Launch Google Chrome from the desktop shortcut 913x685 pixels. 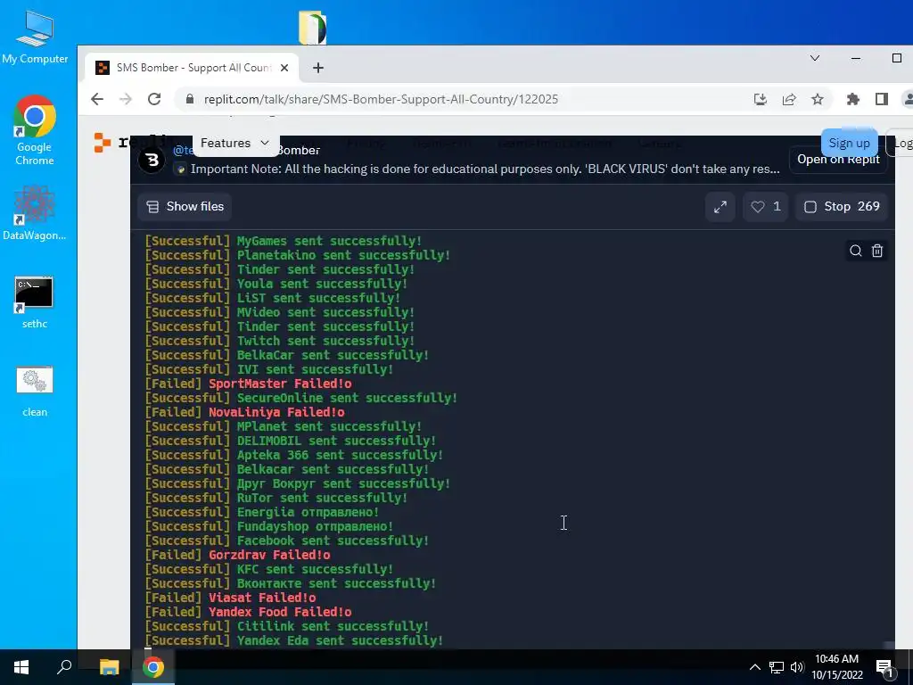[x=35, y=130]
